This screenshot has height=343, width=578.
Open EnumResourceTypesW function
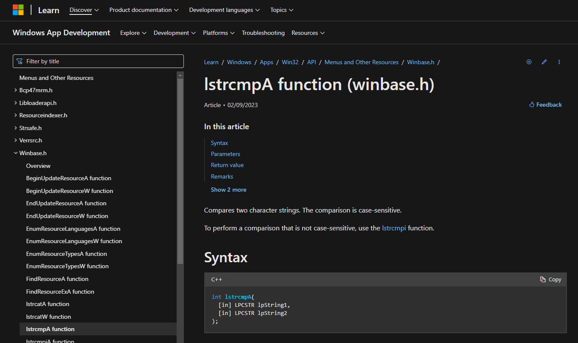click(x=67, y=266)
